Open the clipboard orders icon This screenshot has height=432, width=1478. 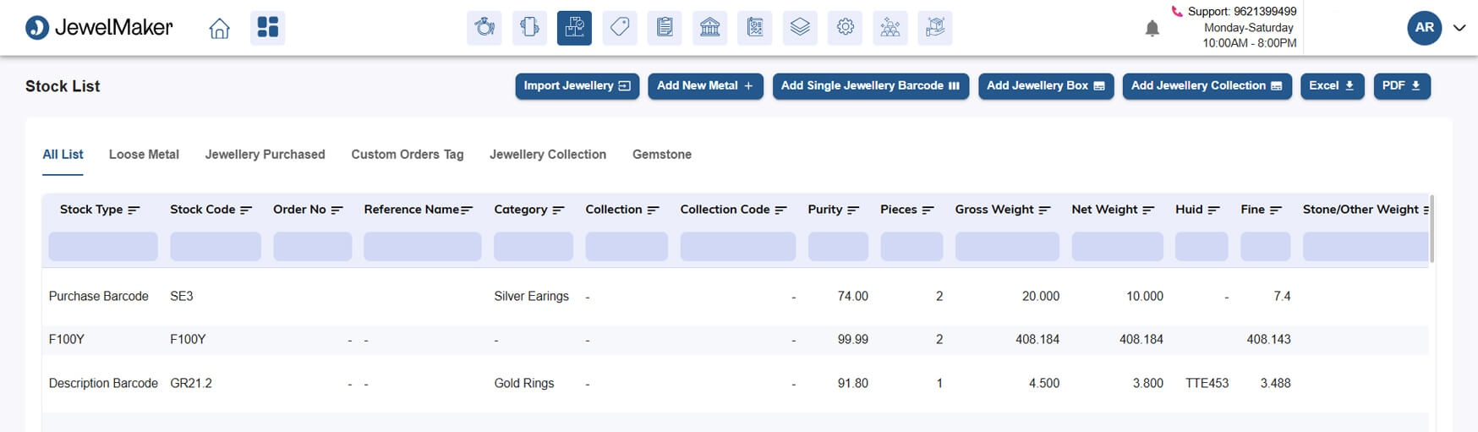(x=665, y=28)
